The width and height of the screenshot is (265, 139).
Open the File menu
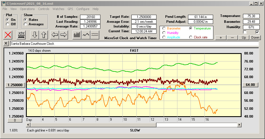click(5, 9)
